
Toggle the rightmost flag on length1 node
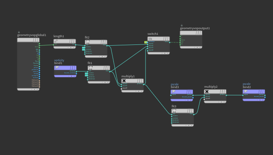point(74,41)
